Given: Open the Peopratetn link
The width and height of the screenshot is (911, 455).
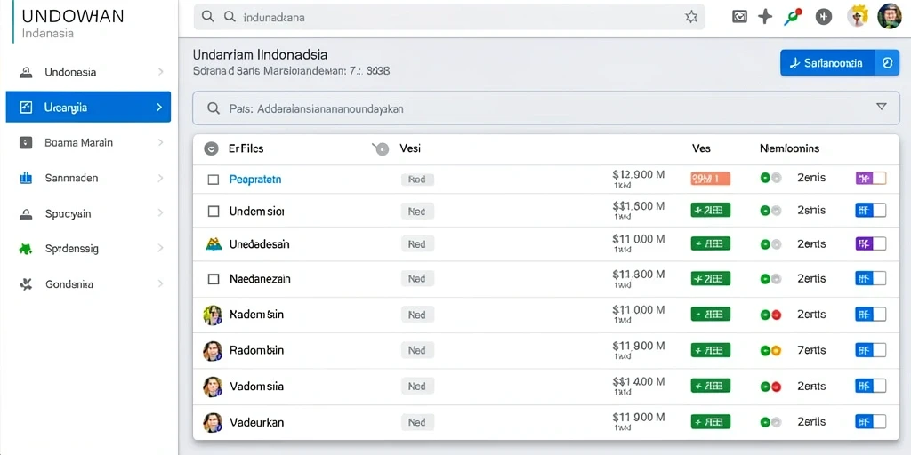Looking at the screenshot, I should tap(255, 180).
